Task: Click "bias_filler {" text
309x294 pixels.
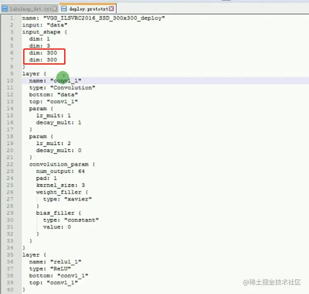Action: coord(58,213)
